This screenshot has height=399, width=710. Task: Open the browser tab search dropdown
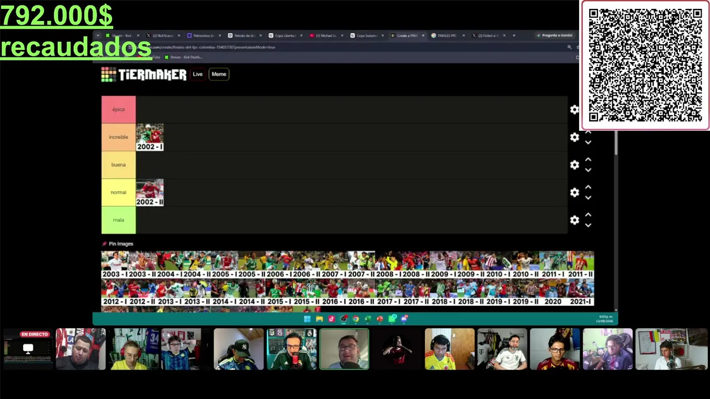[98, 35]
